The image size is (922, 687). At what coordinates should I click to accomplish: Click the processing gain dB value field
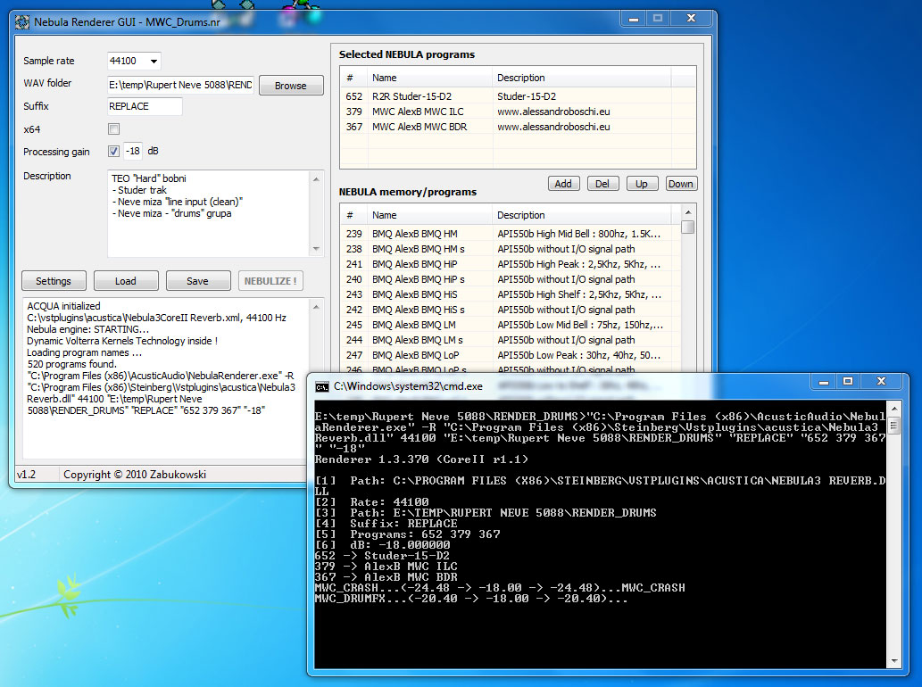pyautogui.click(x=133, y=152)
